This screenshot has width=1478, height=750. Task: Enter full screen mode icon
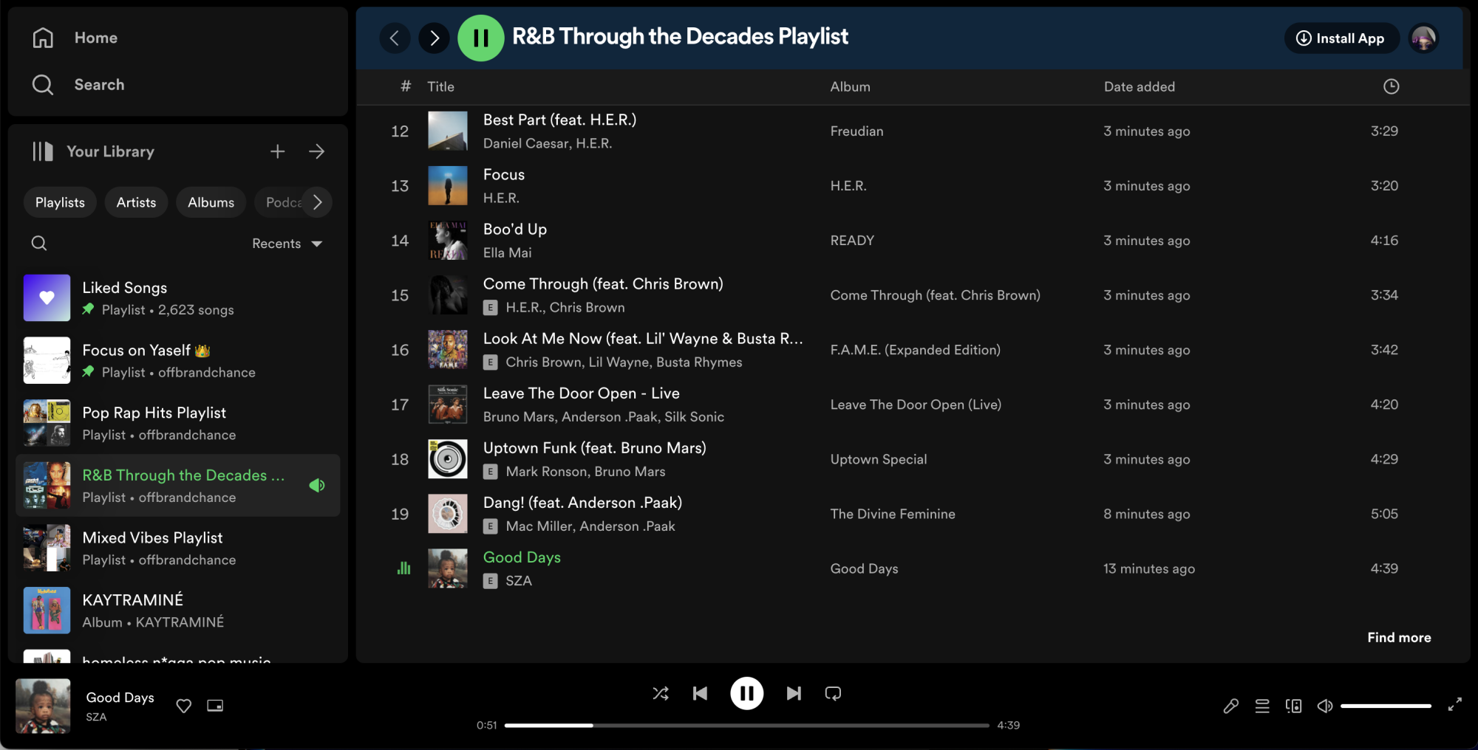click(1454, 705)
